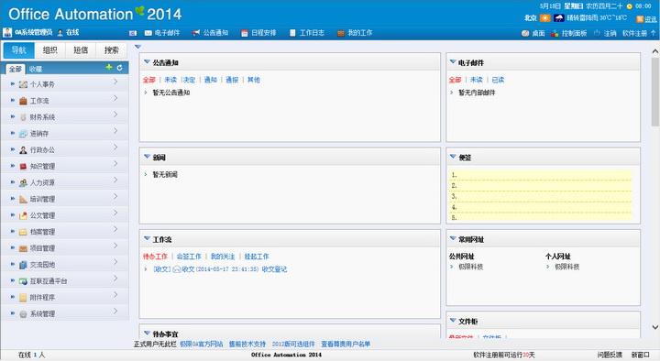Click the 个人事务 menu icon

23,84
